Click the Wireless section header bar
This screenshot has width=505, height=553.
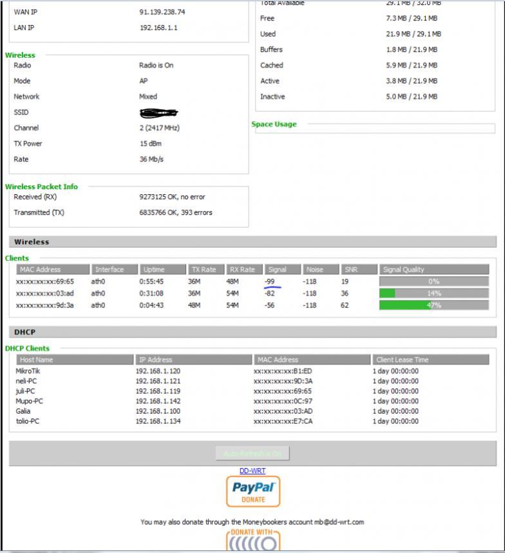(x=252, y=242)
